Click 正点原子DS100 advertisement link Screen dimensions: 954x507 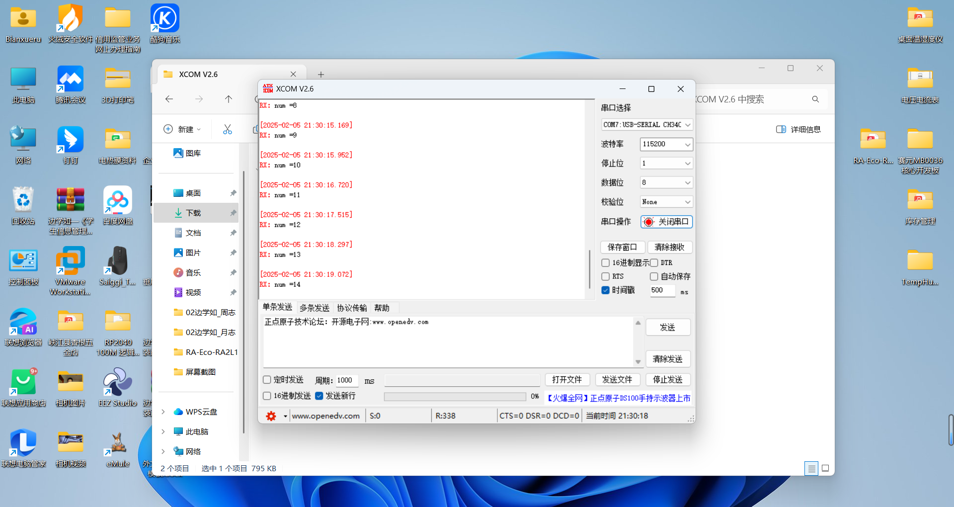[x=619, y=398]
